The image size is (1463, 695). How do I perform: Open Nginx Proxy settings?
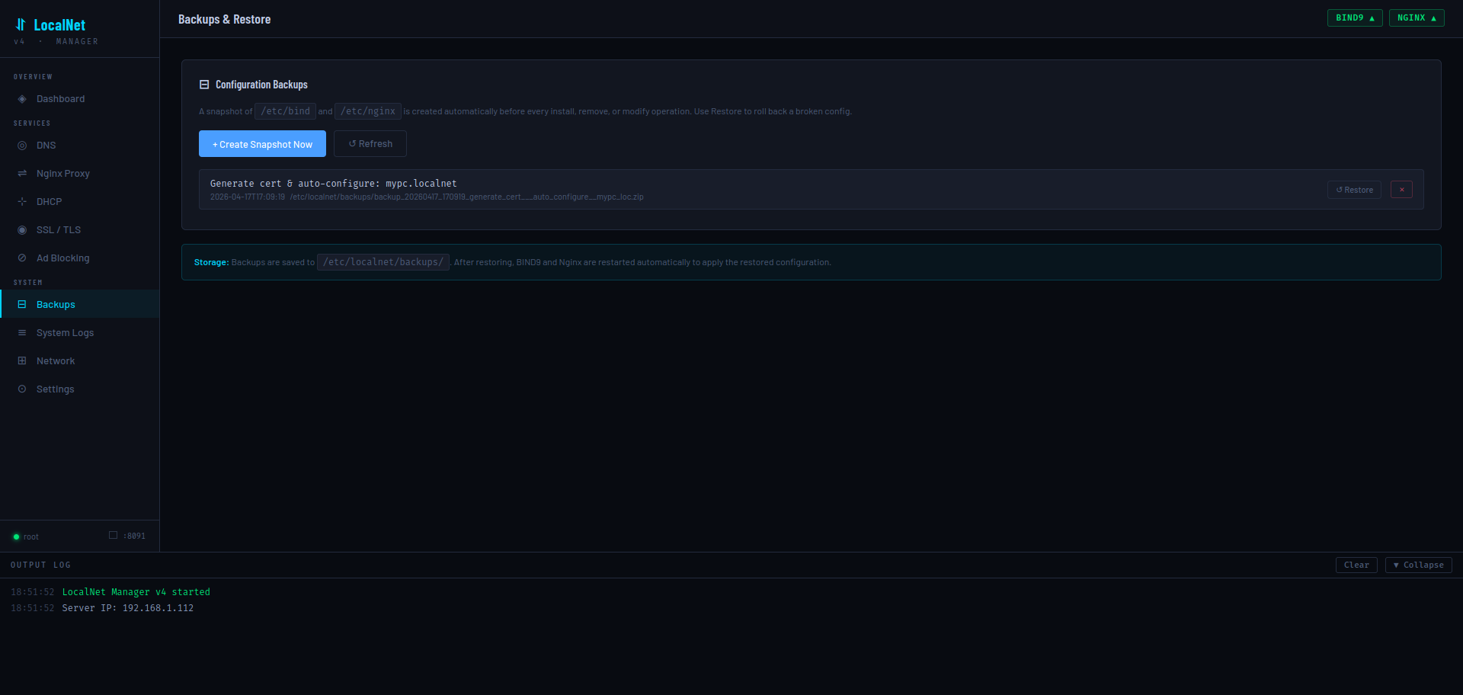point(79,174)
